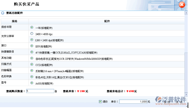The image size is (189, 108).
Task: Click the scroll down arrow of scrollbar
Action: (x=186, y=95)
